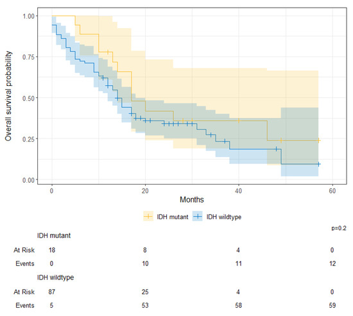The image size is (353, 316).
Task: Click the Overall survival probability axis title
Action: 8,96
